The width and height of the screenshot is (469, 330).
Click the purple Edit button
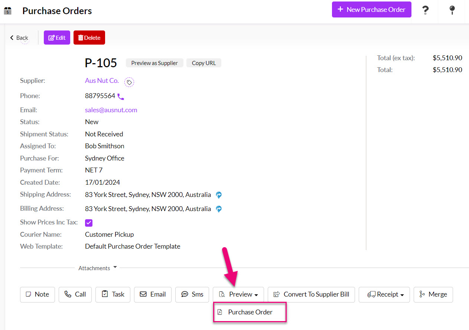(57, 38)
